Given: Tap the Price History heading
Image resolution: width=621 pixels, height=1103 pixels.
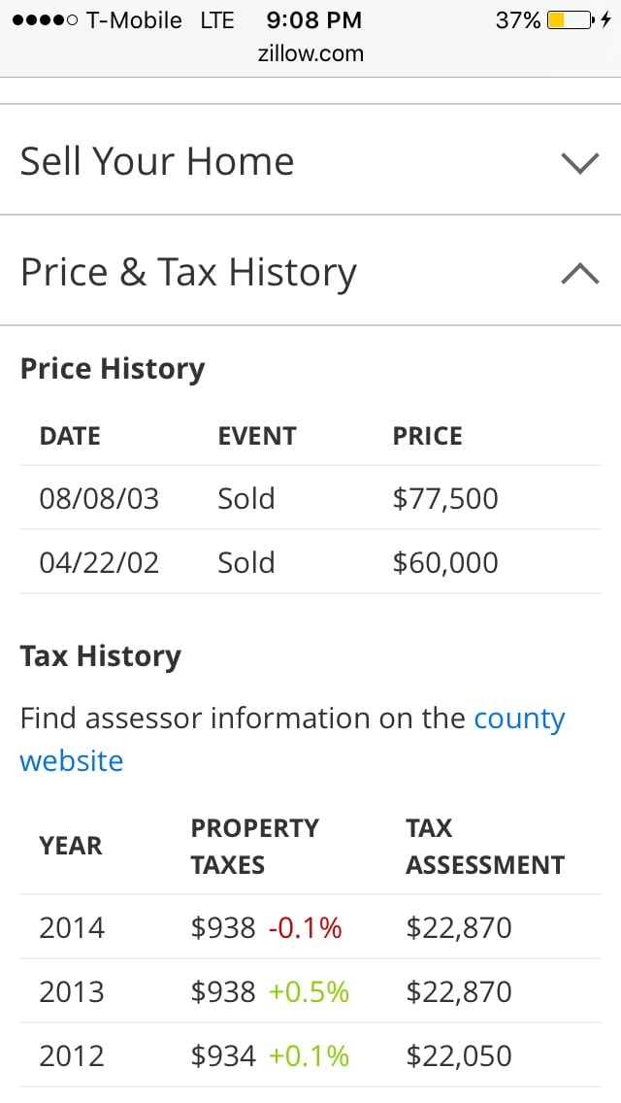Looking at the screenshot, I should coord(113,369).
